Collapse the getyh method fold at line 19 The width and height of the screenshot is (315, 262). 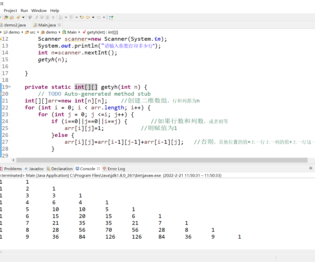click(x=10, y=87)
